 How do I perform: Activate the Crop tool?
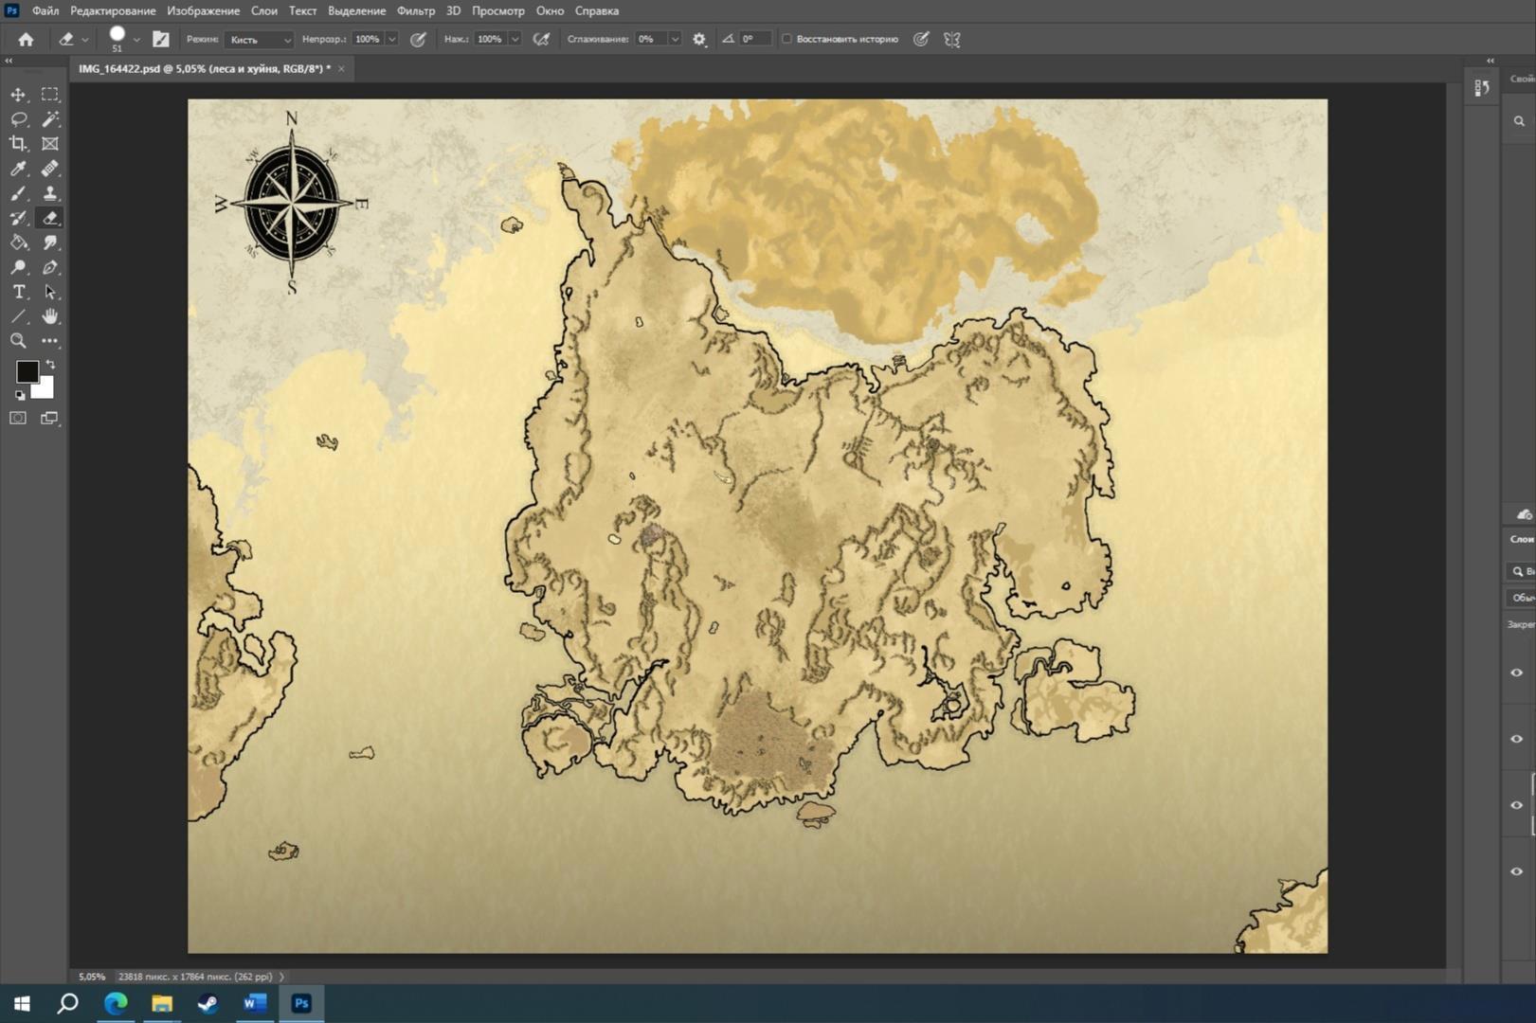coord(18,144)
